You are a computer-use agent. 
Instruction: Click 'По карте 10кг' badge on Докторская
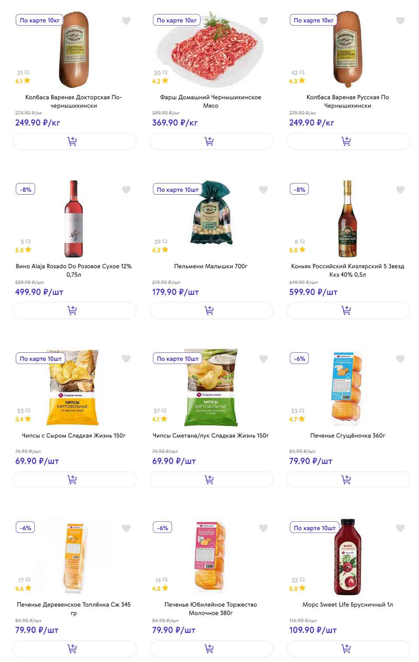coord(40,20)
